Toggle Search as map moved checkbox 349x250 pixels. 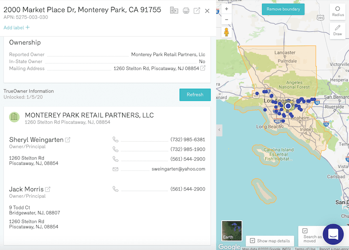click(x=305, y=231)
